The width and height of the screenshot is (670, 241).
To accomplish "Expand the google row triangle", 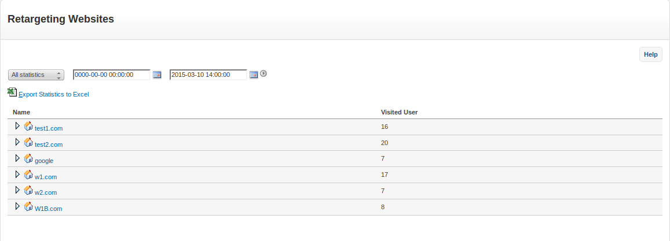I will point(17,158).
